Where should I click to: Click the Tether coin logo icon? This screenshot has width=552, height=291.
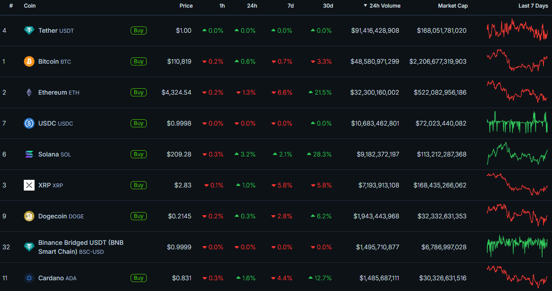[29, 30]
